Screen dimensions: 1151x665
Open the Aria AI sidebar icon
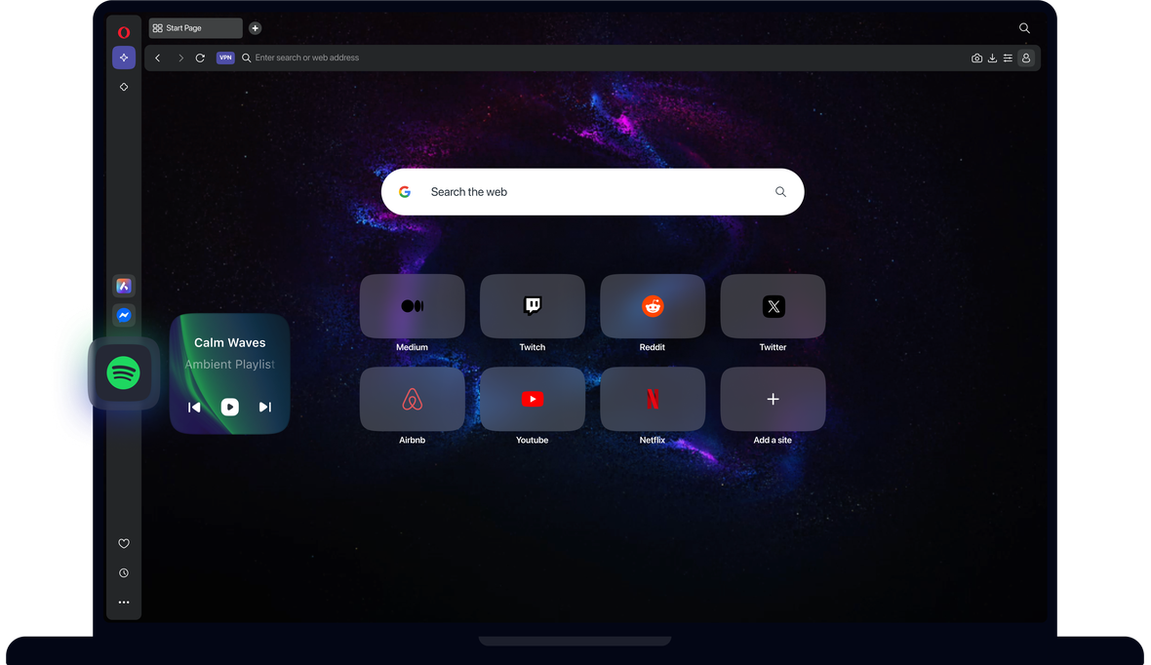(124, 58)
